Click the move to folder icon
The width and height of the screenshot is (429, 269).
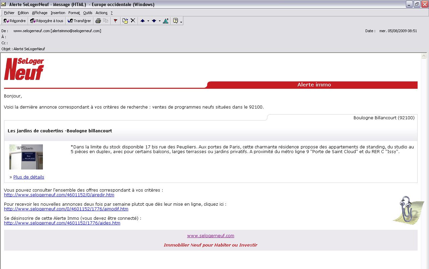pyautogui.click(x=125, y=21)
